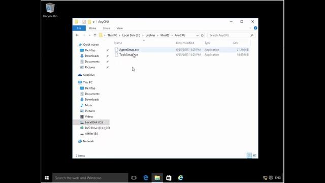Click the search magnifier icon
The height and width of the screenshot is (183, 325).
(252, 36)
